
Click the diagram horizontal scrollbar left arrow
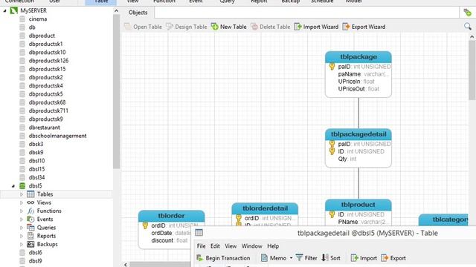pos(126,265)
